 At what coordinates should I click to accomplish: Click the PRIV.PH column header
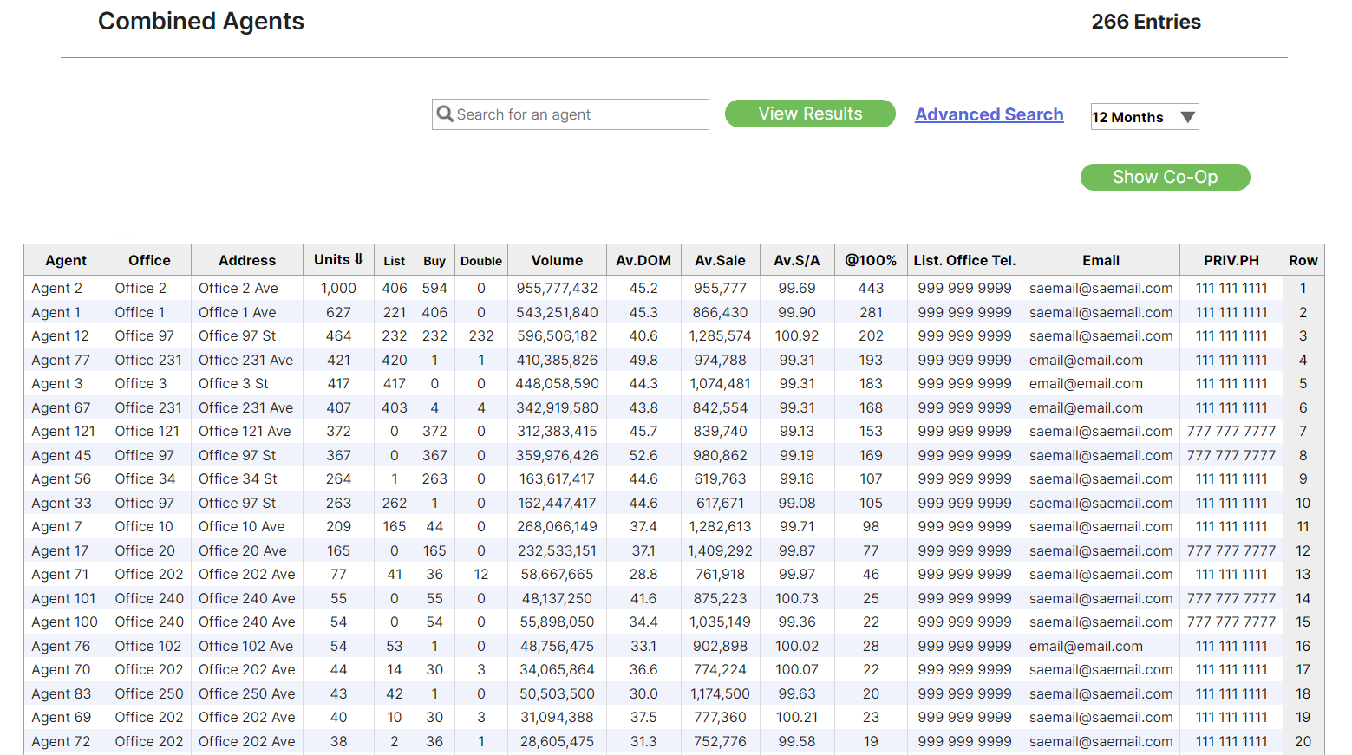[x=1231, y=260]
